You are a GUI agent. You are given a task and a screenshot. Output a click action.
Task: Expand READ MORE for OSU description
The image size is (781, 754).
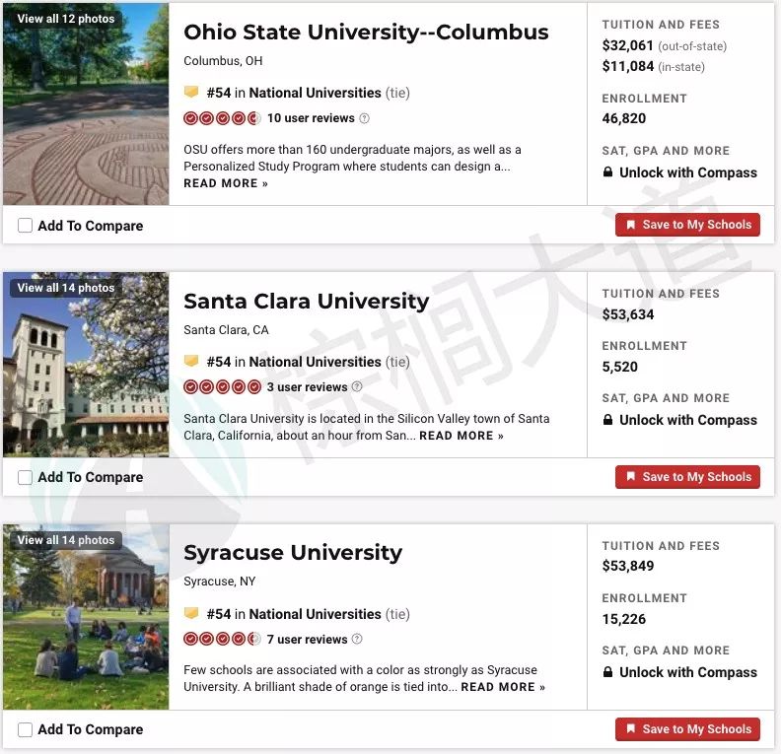(226, 183)
